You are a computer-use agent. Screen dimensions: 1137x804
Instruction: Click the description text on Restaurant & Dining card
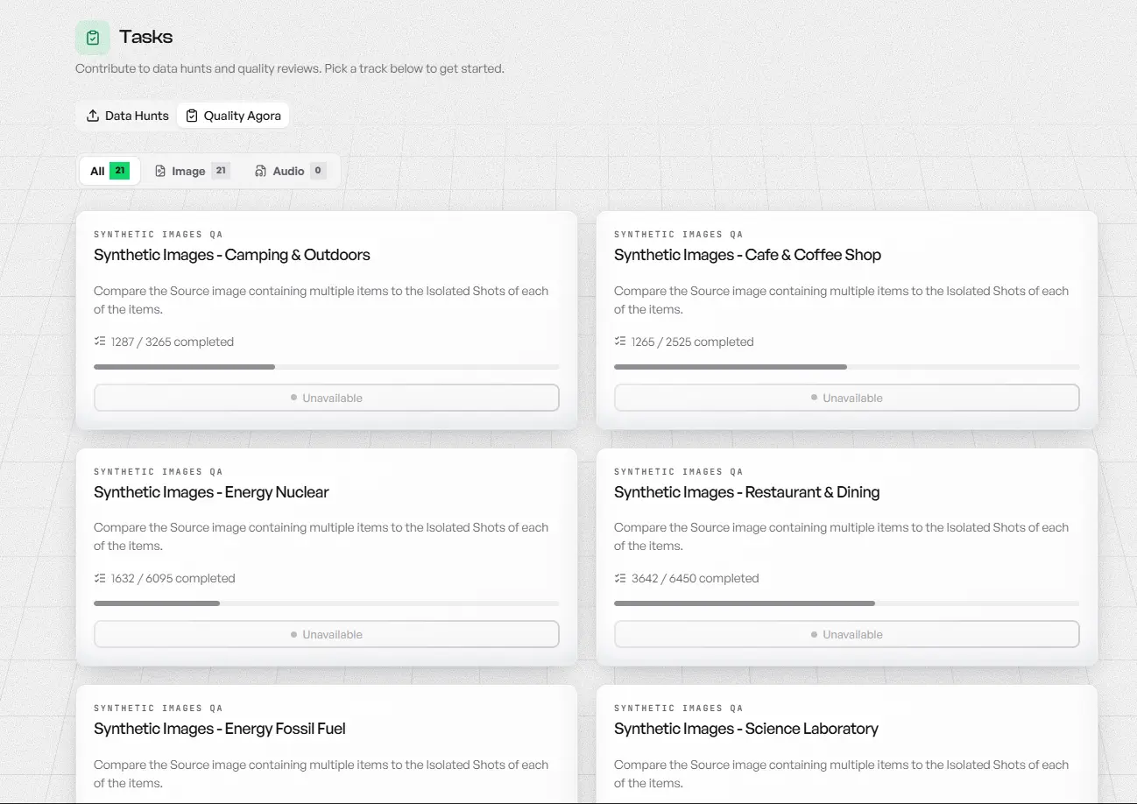click(842, 536)
